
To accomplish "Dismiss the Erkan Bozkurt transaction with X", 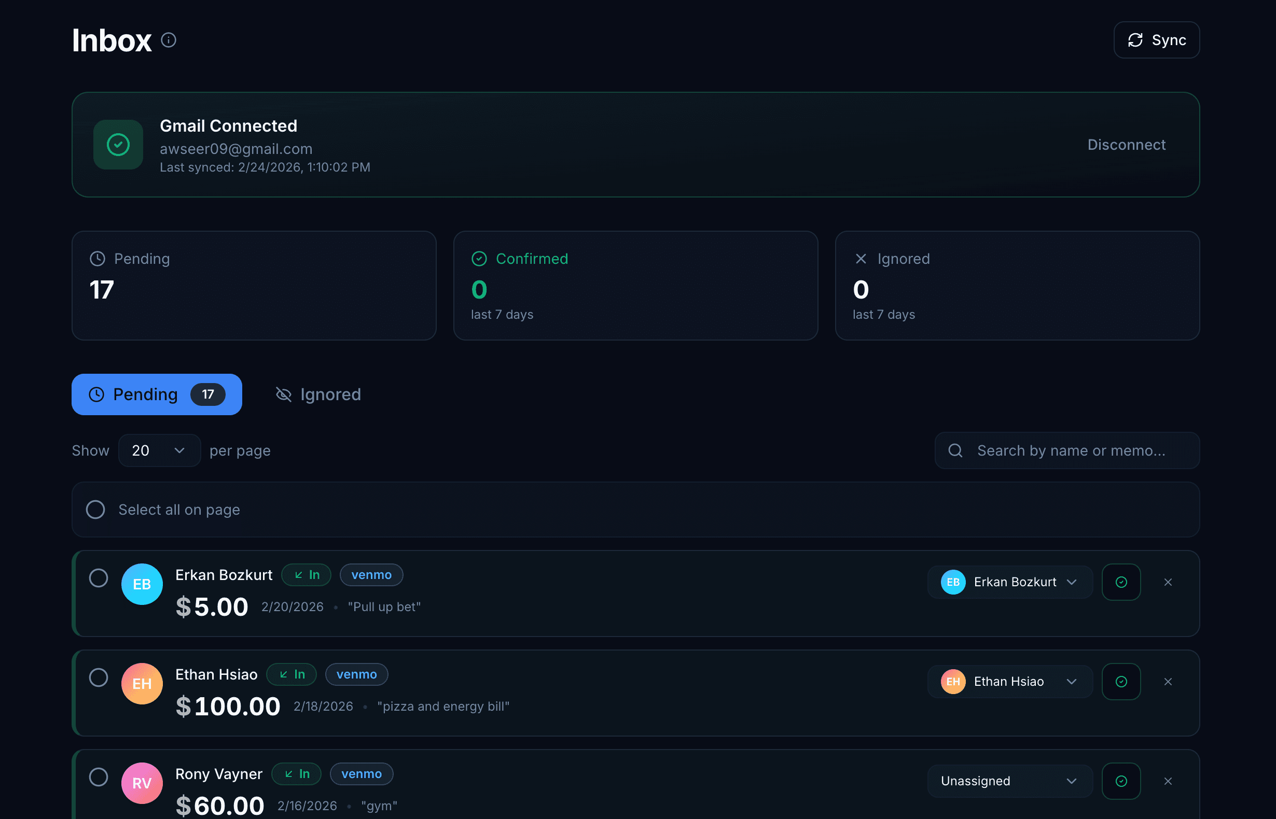I will click(x=1168, y=582).
